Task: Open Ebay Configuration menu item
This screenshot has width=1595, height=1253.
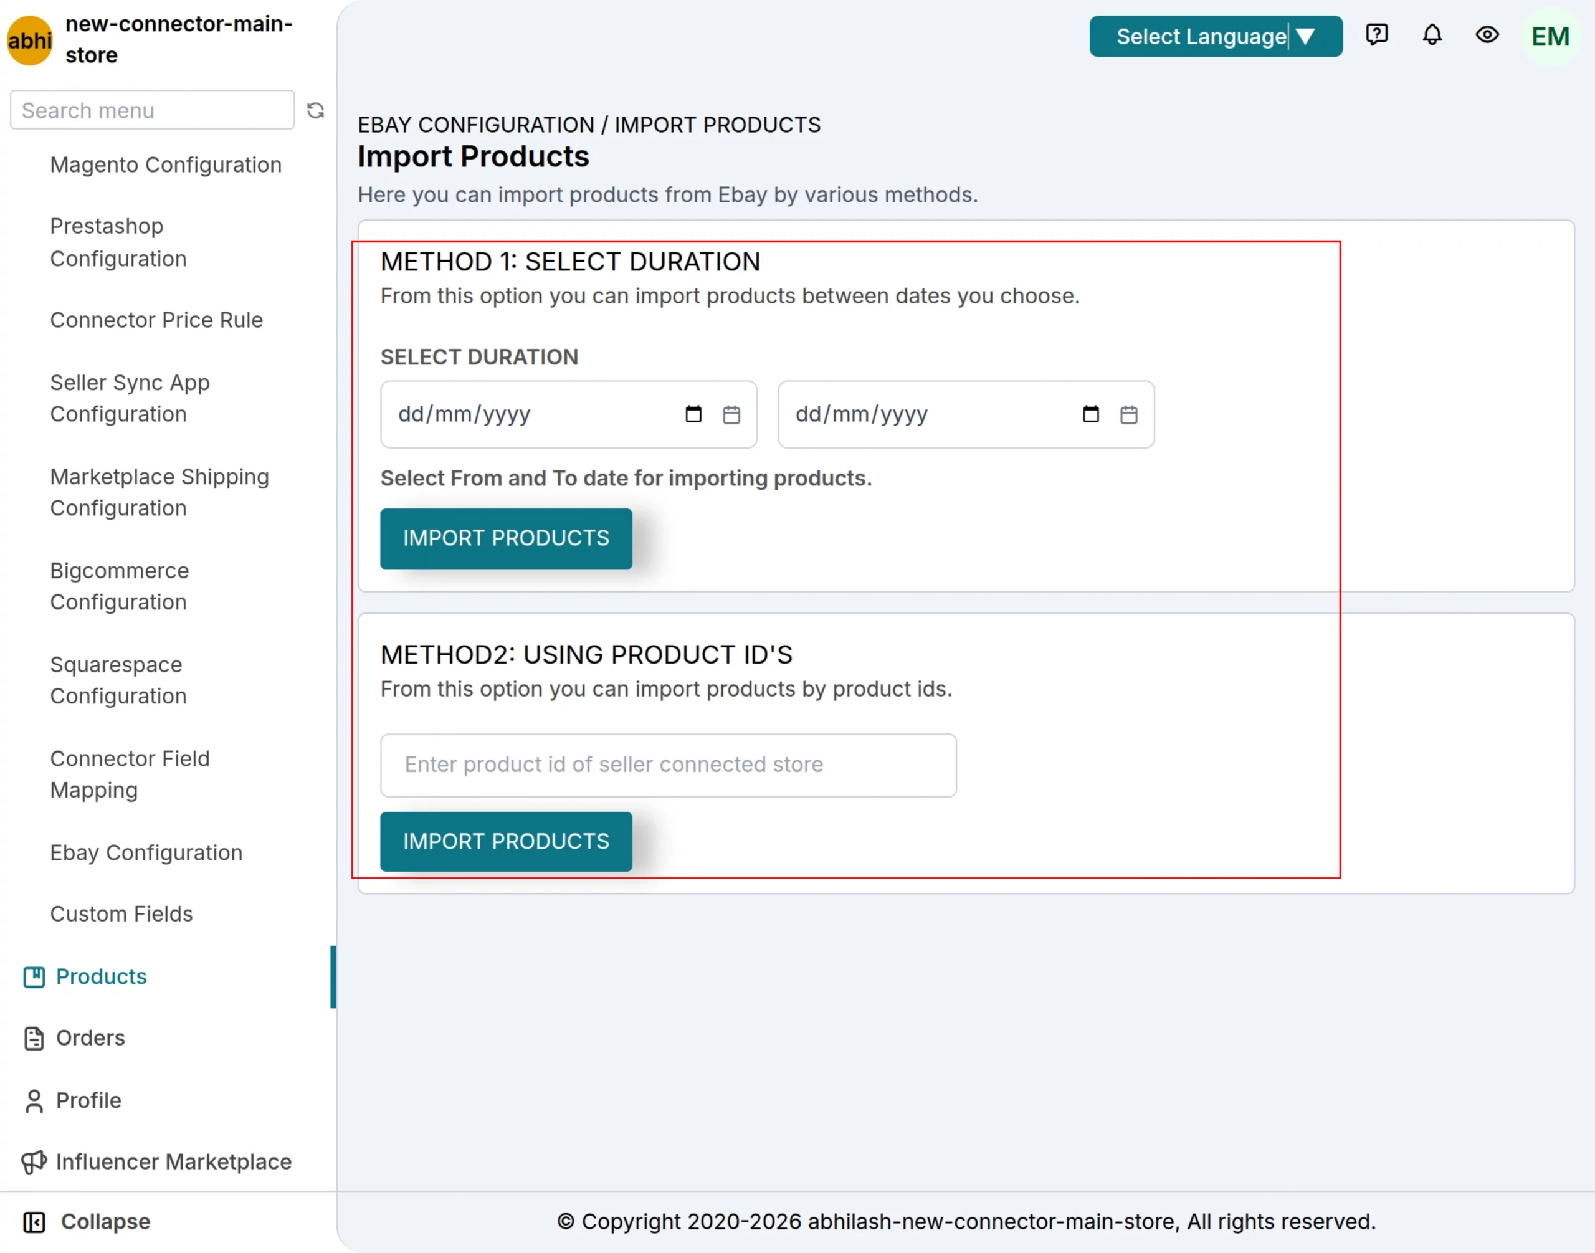Action: pos(146,852)
